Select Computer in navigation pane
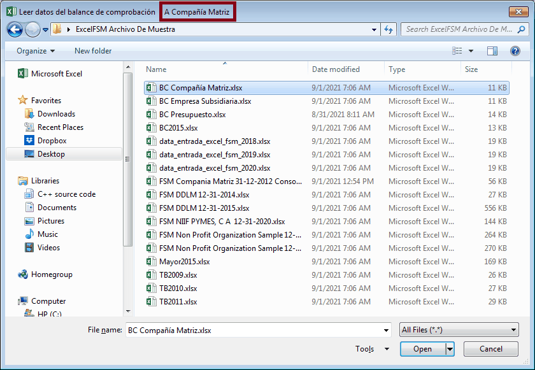This screenshot has height=370, width=535. click(x=42, y=301)
